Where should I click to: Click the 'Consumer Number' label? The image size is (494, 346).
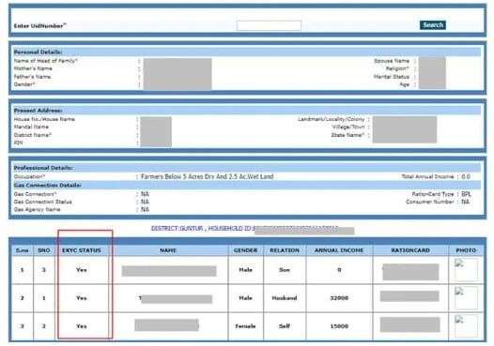pos(430,202)
